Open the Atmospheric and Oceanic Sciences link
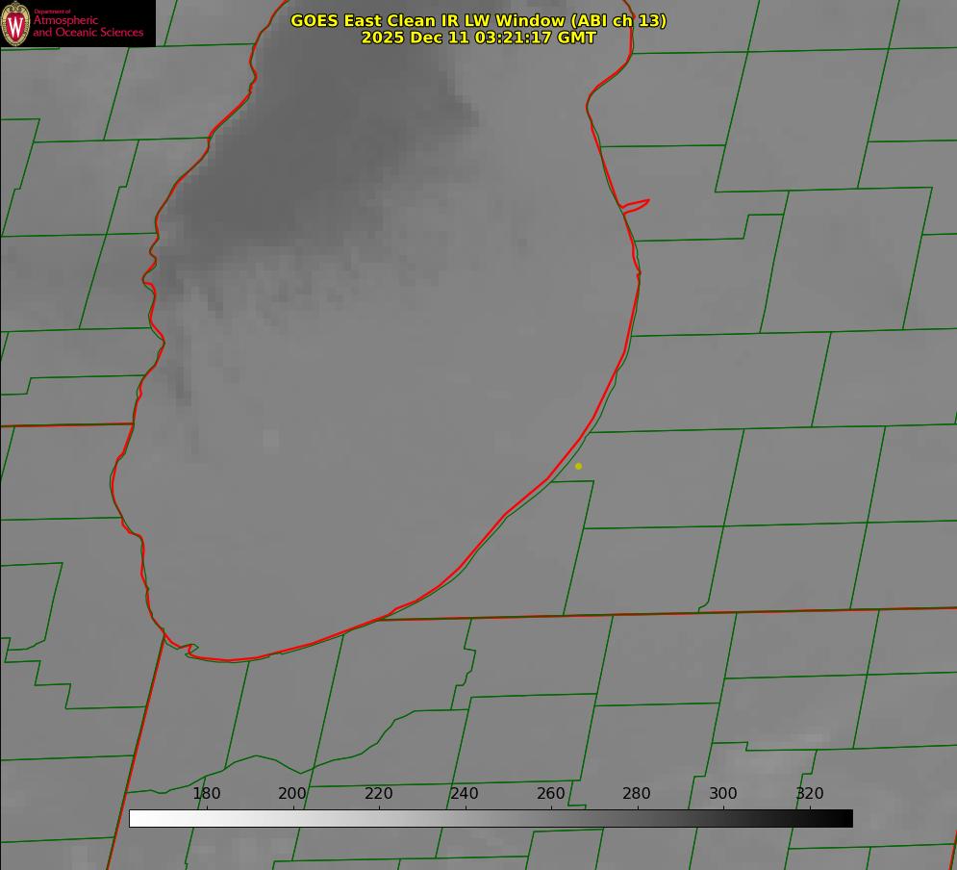 88,27
